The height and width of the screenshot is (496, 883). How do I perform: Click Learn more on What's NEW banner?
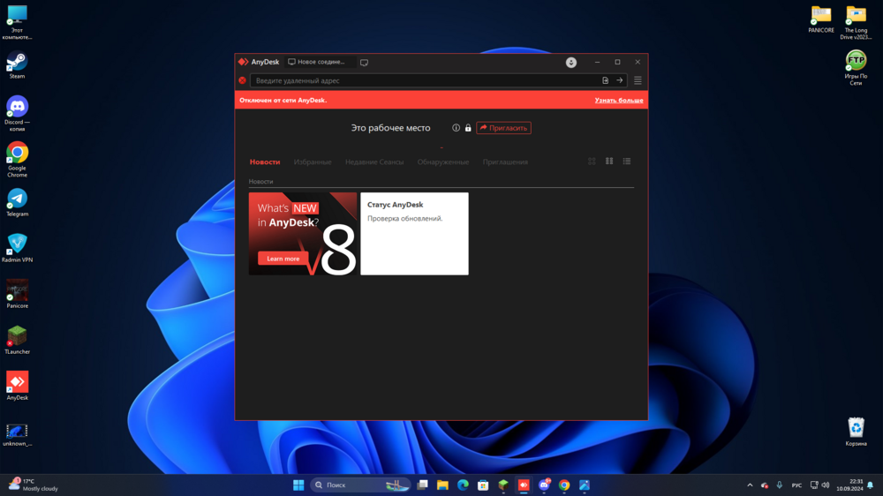283,259
